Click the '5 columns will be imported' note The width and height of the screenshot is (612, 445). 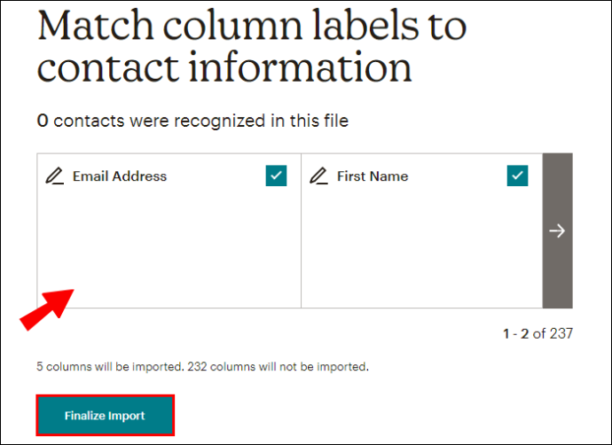[x=110, y=367]
